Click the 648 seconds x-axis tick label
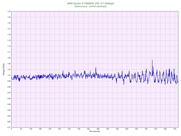The height and width of the screenshot is (136, 181). click(x=127, y=129)
